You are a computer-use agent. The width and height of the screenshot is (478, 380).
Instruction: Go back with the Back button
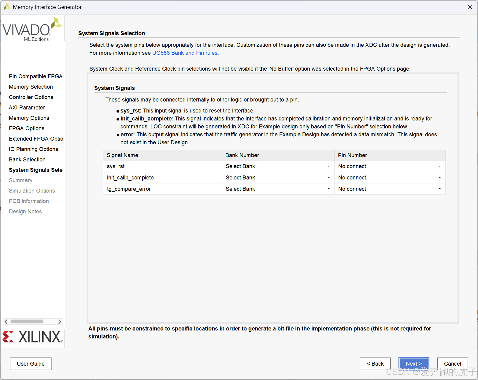coord(375,364)
